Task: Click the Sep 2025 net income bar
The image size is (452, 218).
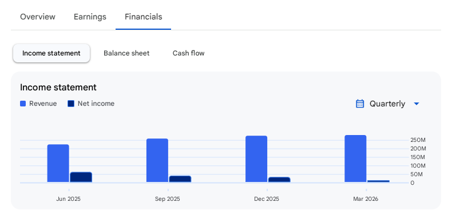Action: (180, 179)
